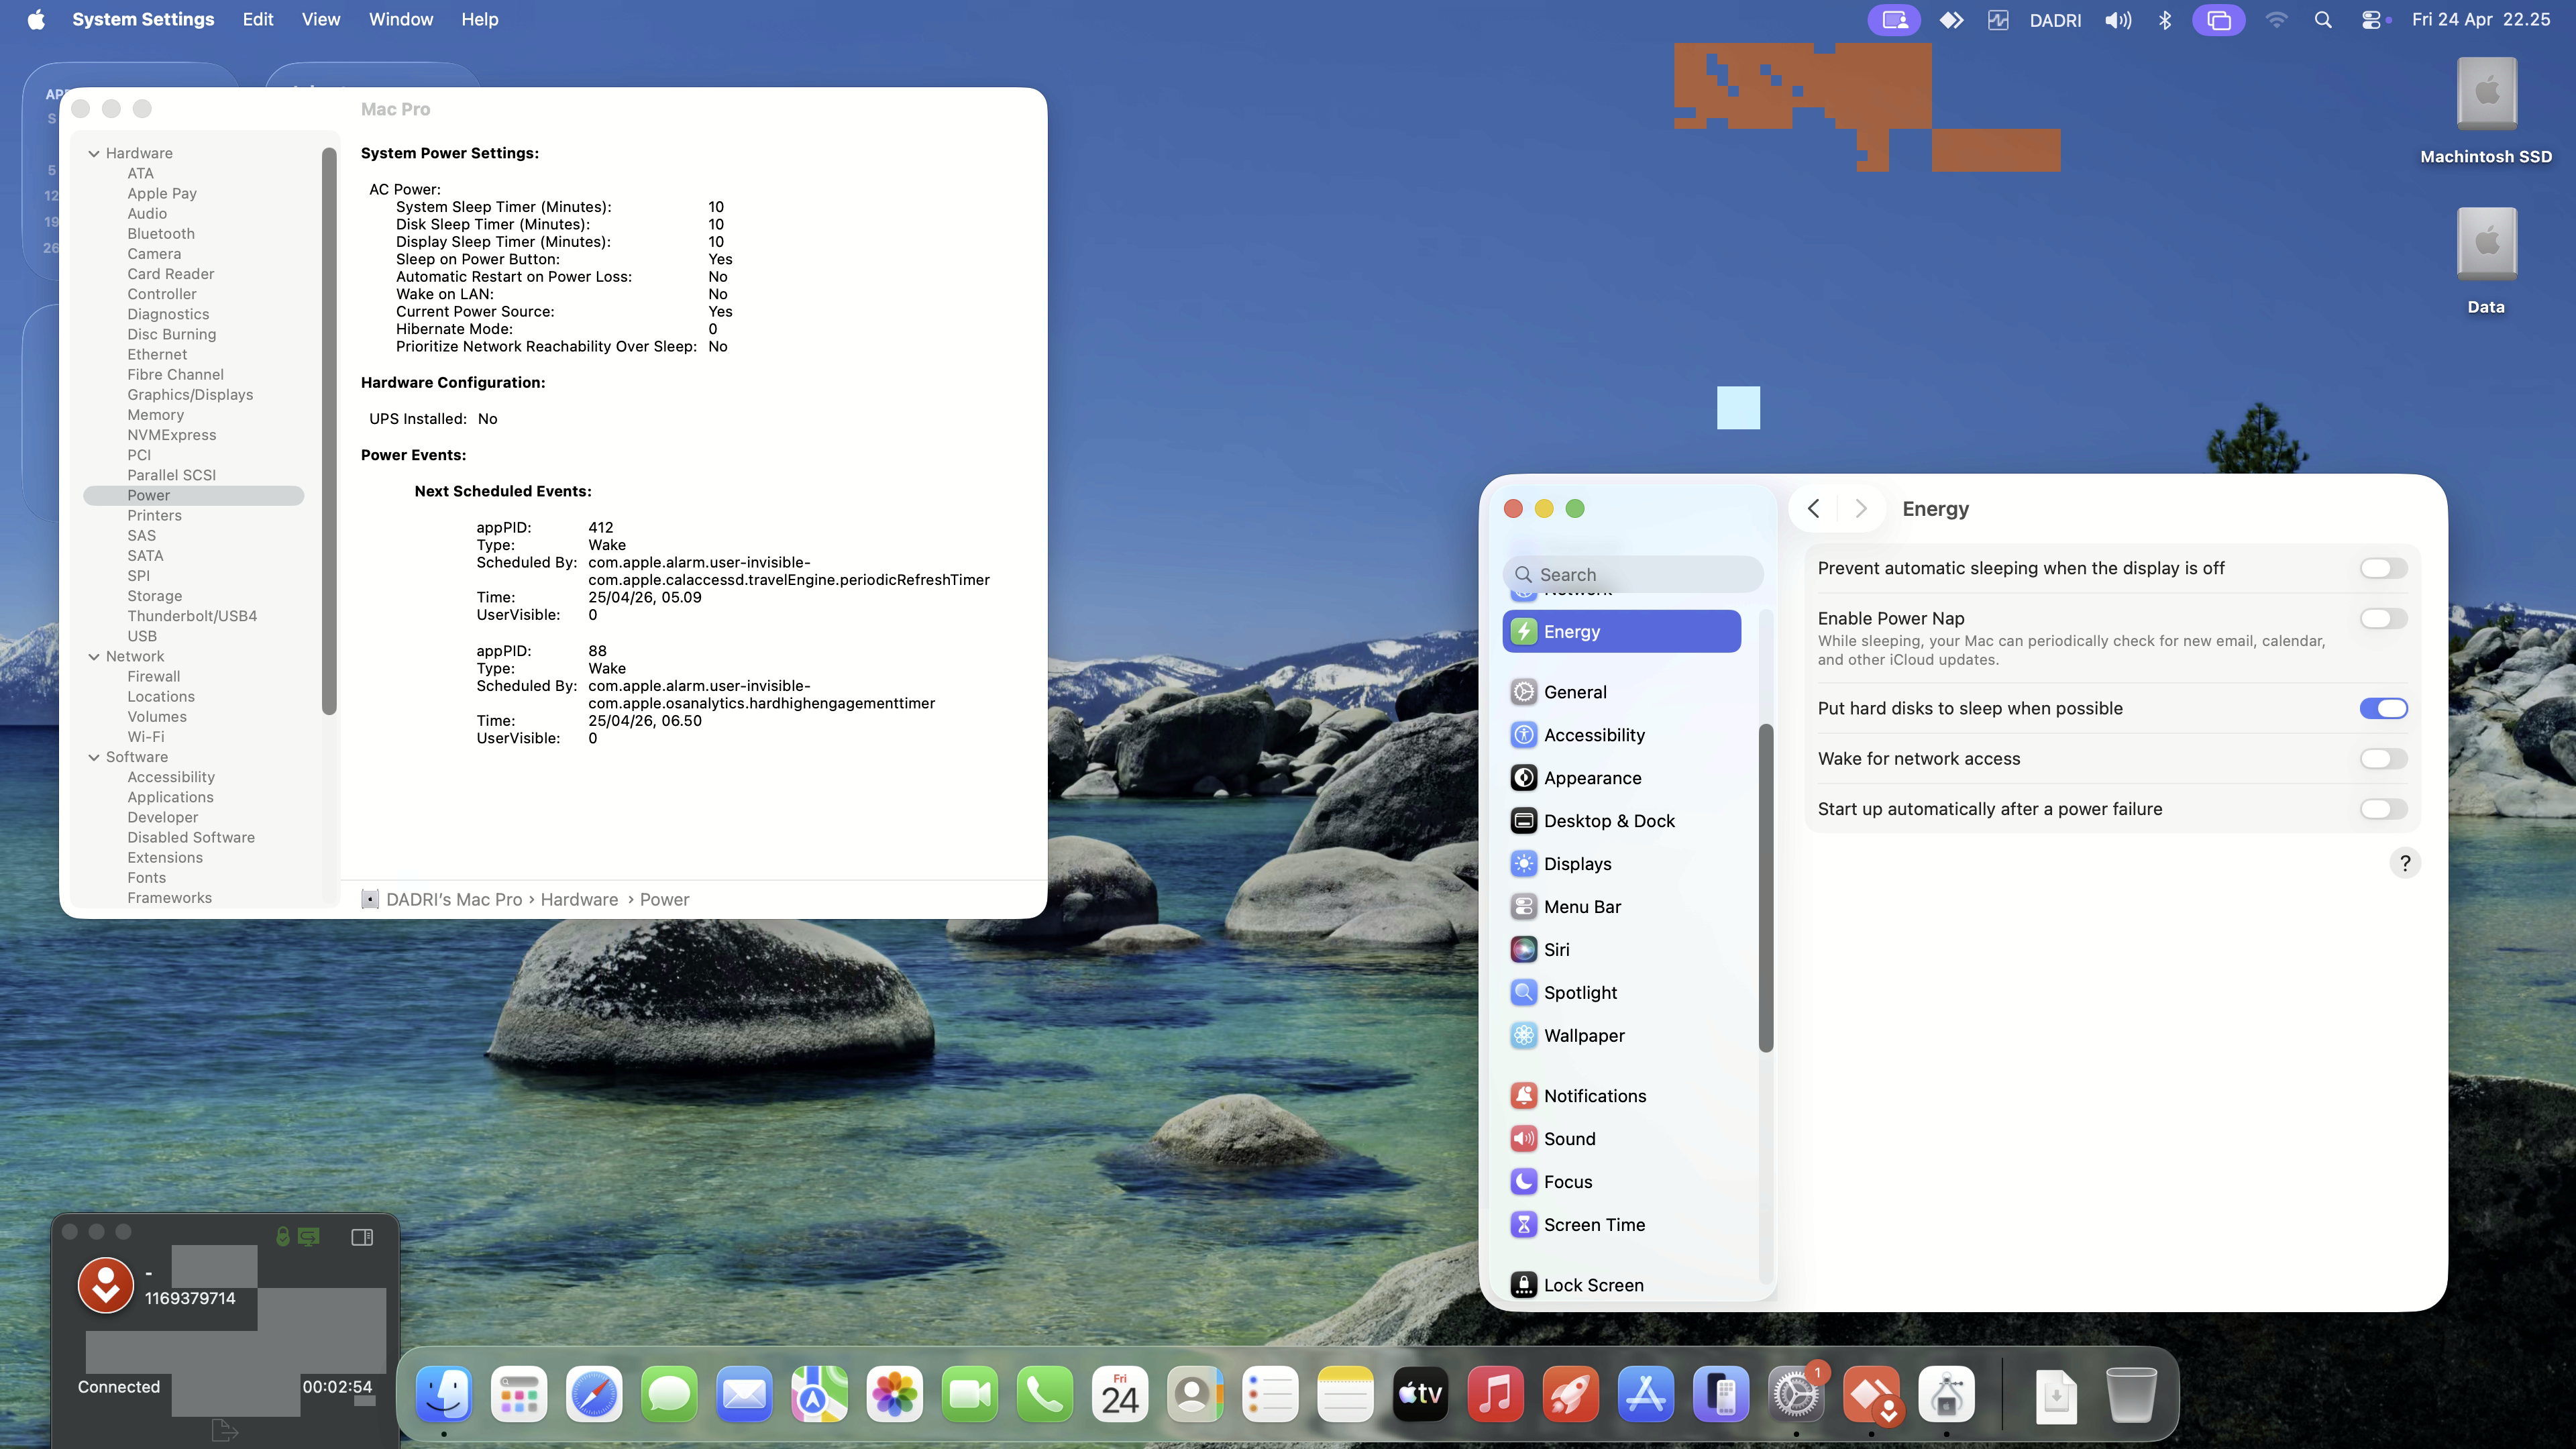Open Siri settings
This screenshot has width=2576, height=1449.
pyautogui.click(x=1621, y=950)
